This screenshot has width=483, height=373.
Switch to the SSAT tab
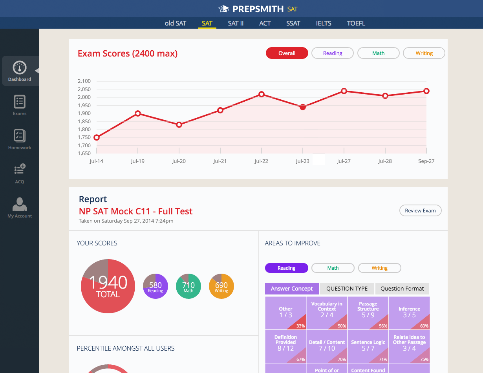293,23
